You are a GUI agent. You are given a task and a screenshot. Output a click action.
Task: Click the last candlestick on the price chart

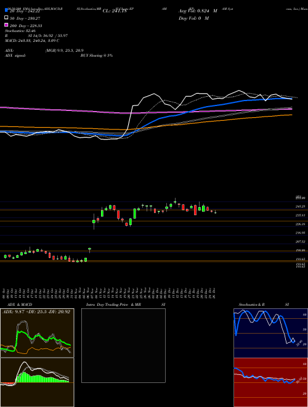(216, 212)
